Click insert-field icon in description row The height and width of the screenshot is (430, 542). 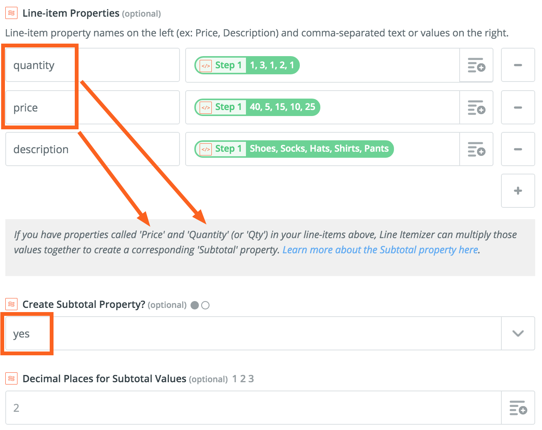tap(476, 149)
